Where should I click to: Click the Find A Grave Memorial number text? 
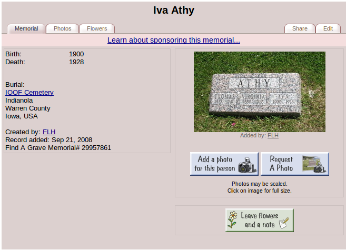[x=58, y=148]
